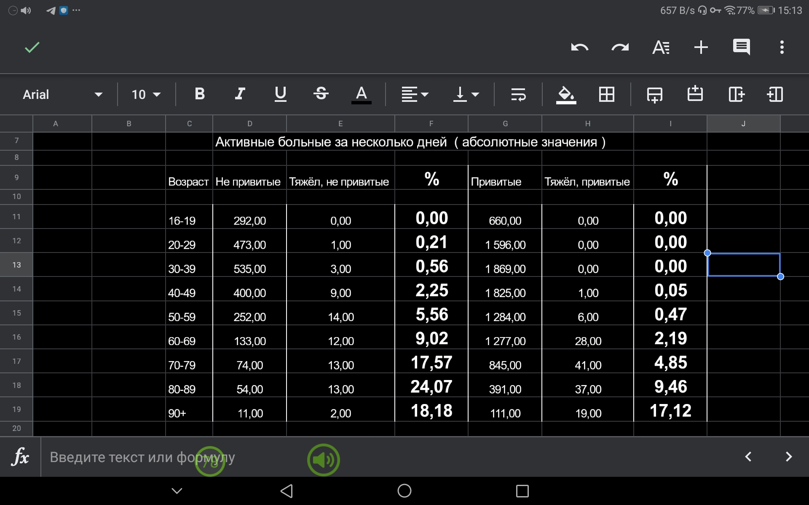809x505 pixels.
Task: Undo the last action
Action: [x=579, y=47]
